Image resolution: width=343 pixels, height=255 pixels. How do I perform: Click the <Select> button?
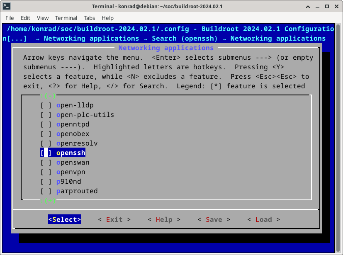point(65,219)
